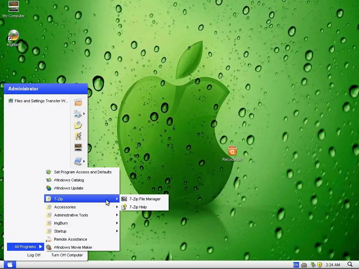Click the Remote Assistance icon
This screenshot has height=269, width=359.
tap(48, 239)
